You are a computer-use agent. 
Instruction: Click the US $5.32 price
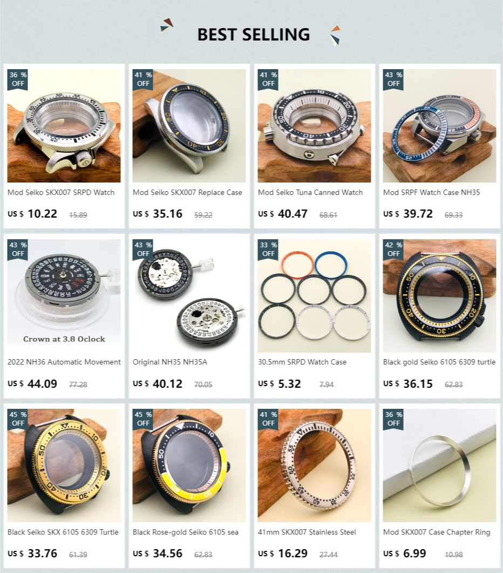(x=280, y=383)
